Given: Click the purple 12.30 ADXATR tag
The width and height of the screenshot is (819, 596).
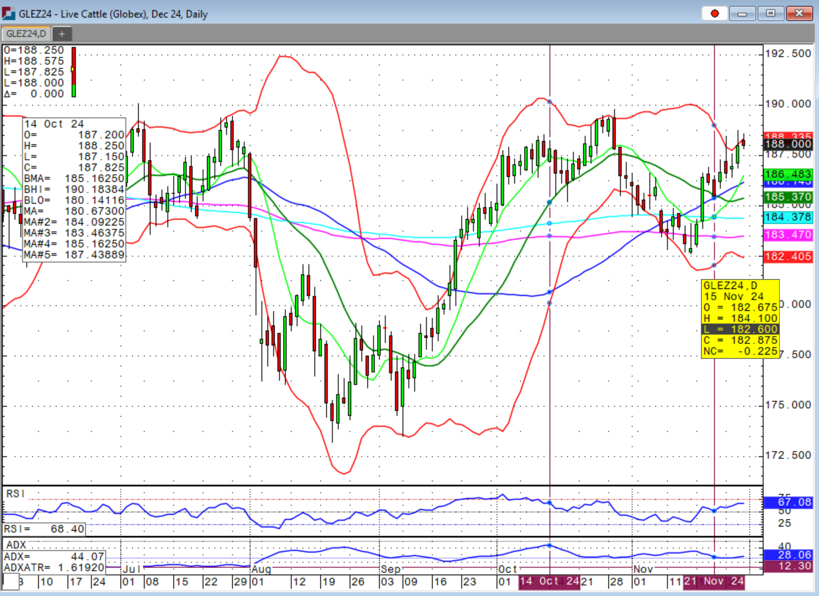Looking at the screenshot, I should (x=788, y=566).
